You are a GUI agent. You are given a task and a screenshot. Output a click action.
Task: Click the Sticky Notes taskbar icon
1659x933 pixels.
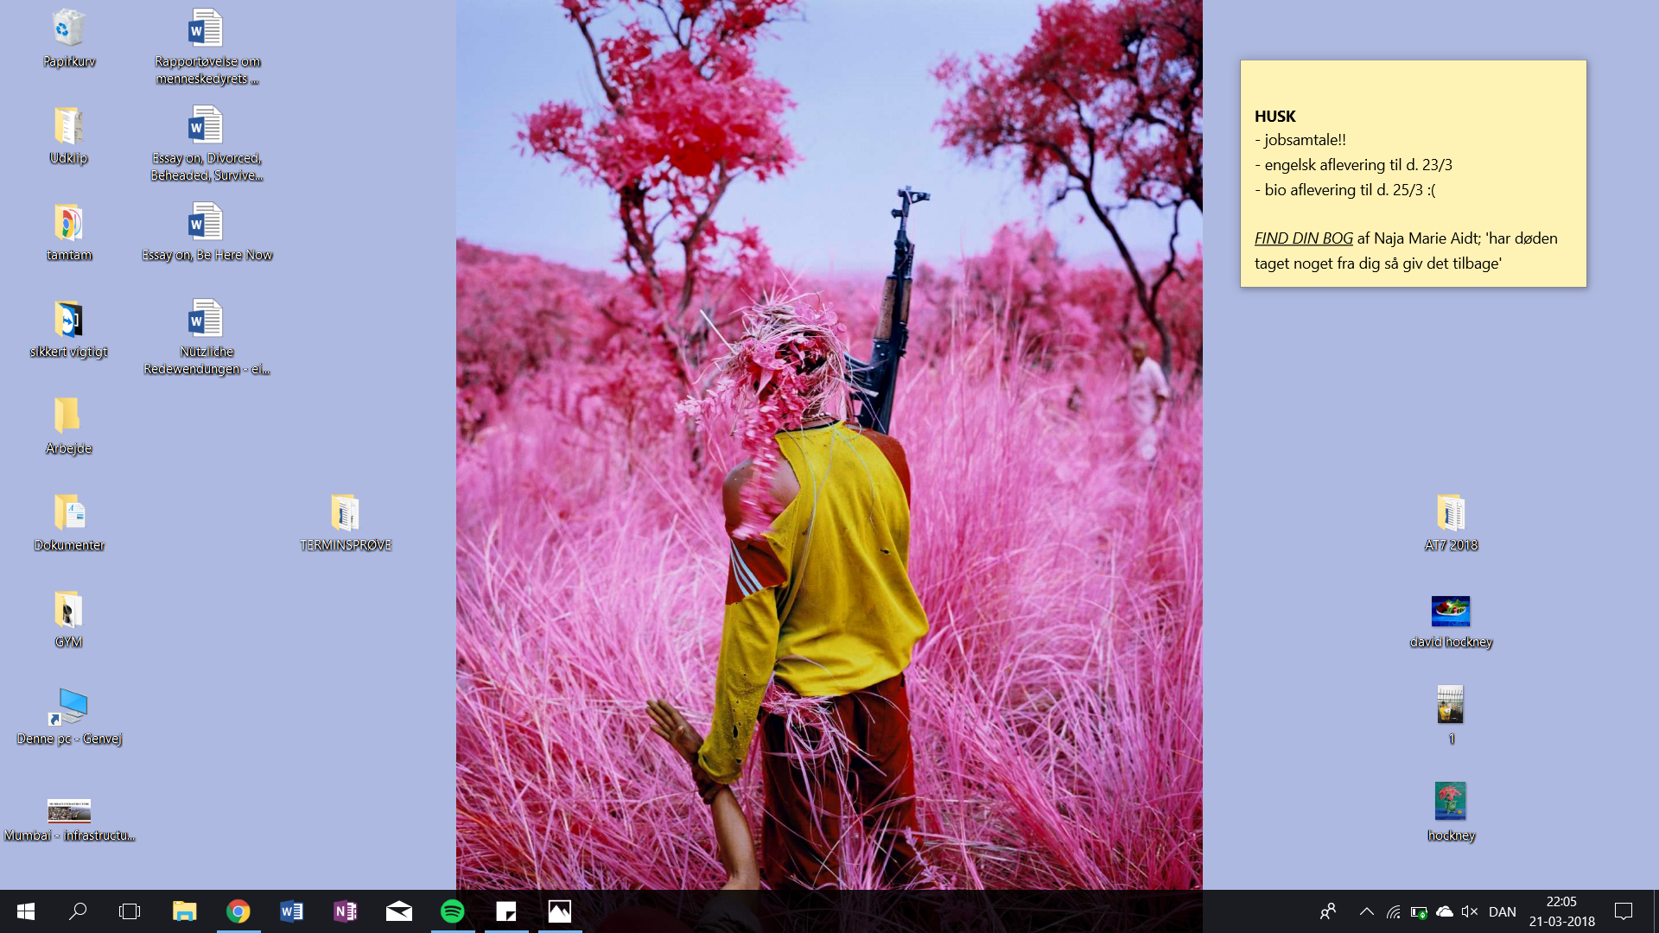tap(506, 911)
